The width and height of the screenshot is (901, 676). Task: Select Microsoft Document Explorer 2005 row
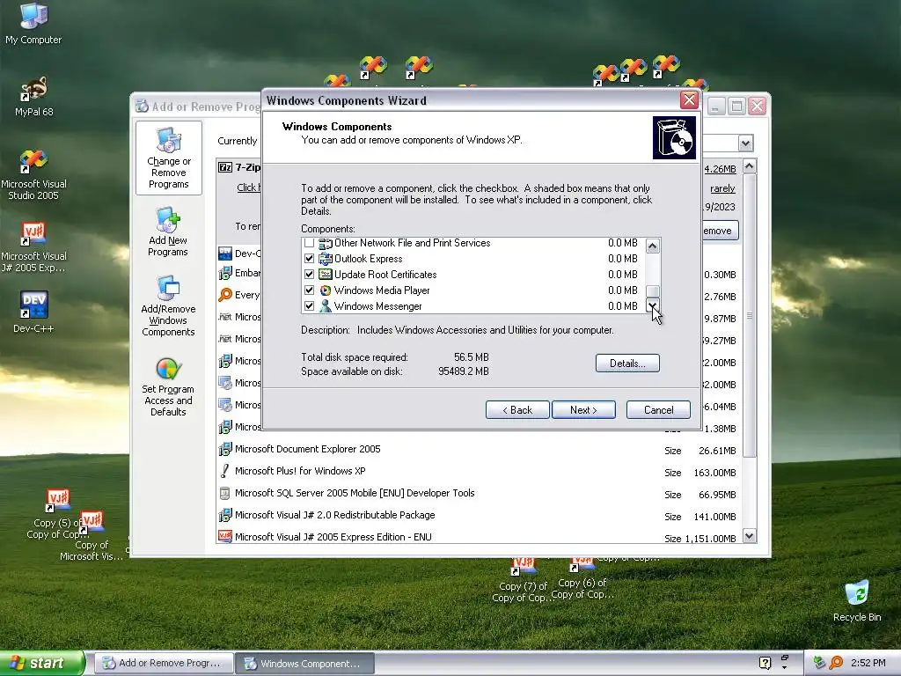(x=478, y=450)
